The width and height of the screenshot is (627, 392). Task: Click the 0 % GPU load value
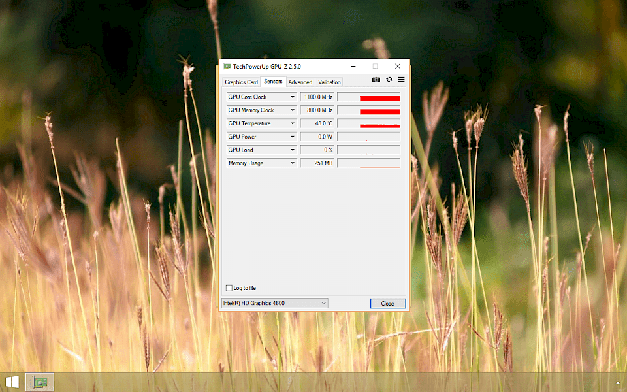(317, 150)
